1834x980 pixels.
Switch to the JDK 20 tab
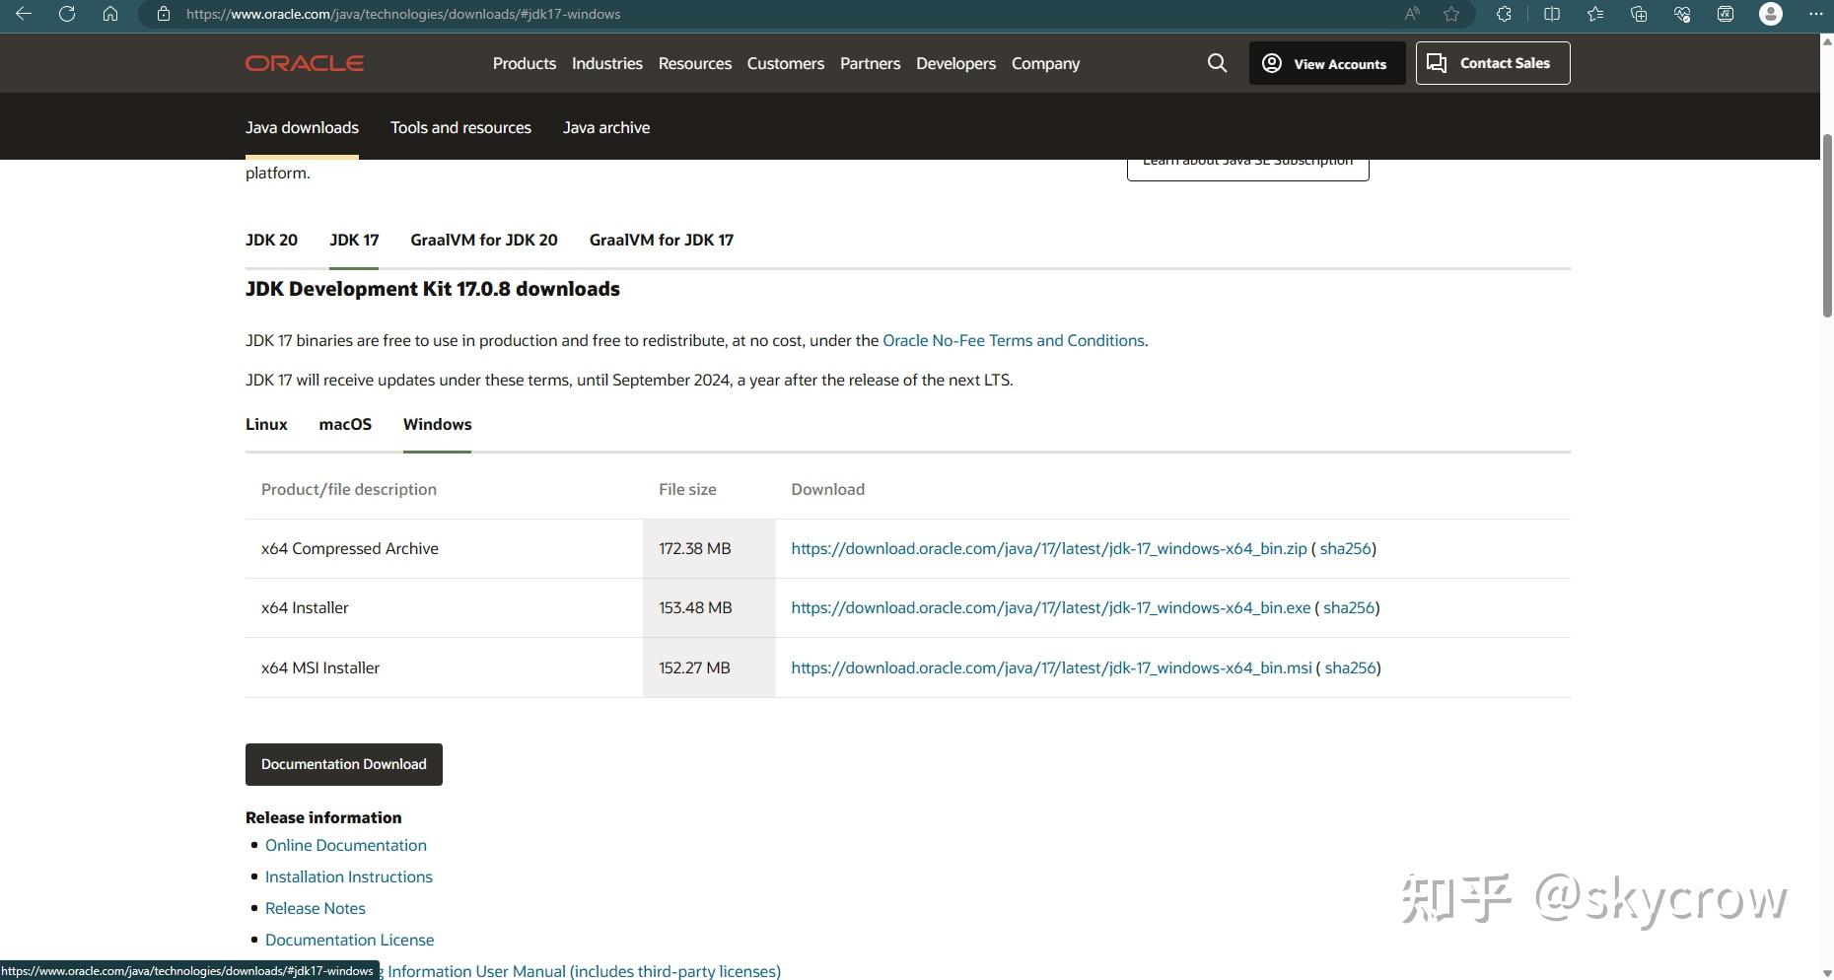(x=271, y=240)
